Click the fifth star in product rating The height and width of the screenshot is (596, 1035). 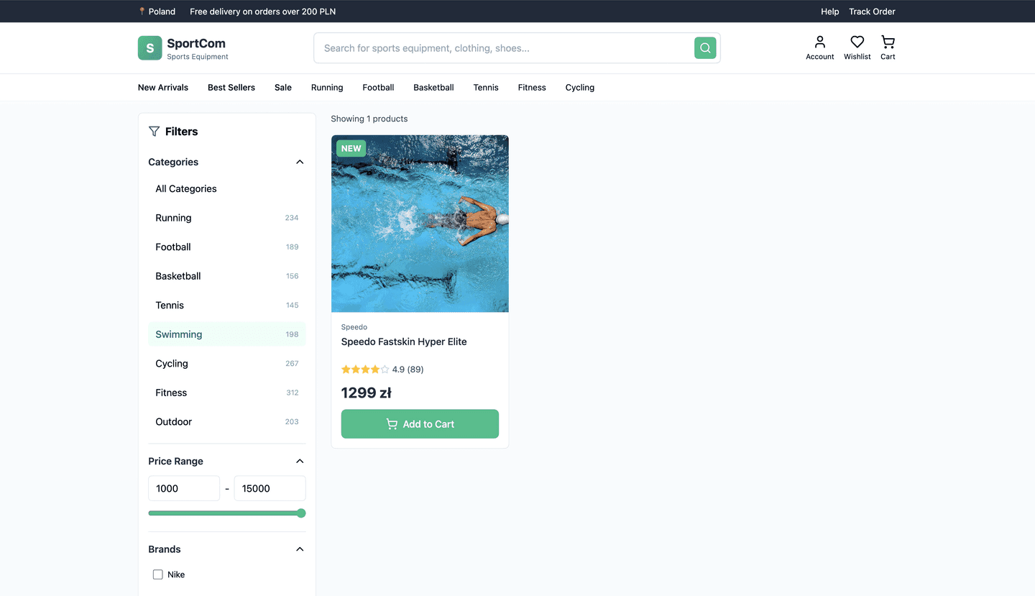[384, 369]
